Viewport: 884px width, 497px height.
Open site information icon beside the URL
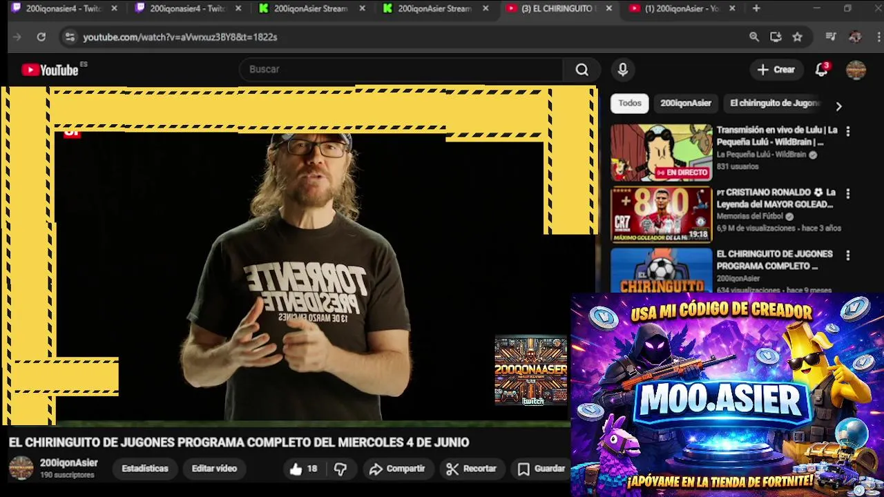pos(69,37)
